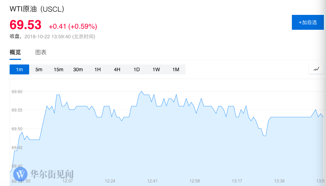Switch chart to 1M timeframe
This screenshot has height=186, width=326.
[x=176, y=69]
